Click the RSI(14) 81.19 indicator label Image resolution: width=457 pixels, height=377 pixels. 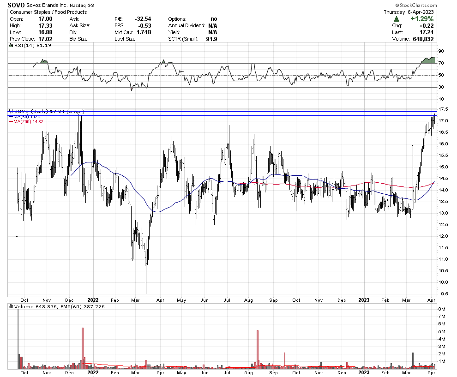(x=33, y=45)
